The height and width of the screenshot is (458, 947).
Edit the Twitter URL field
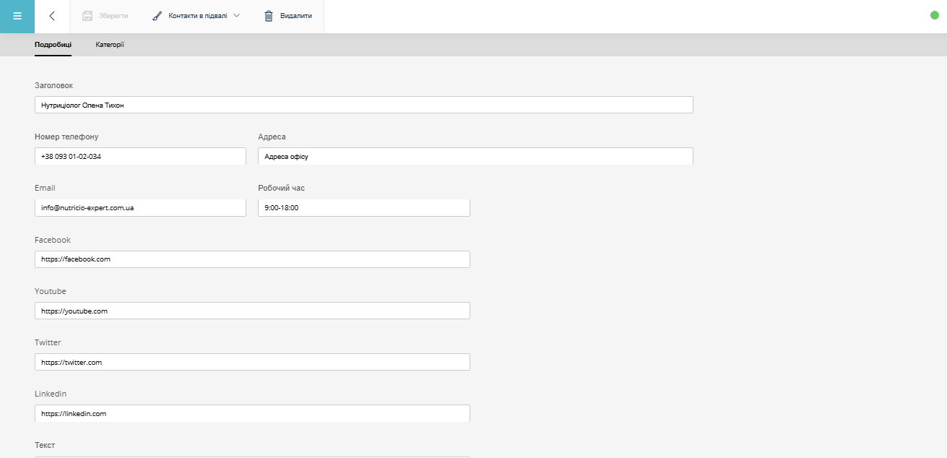[x=252, y=362]
